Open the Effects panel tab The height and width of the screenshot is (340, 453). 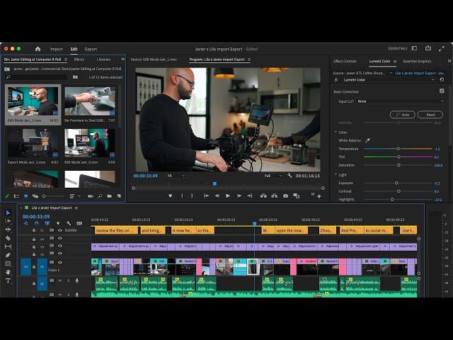pyautogui.click(x=79, y=59)
